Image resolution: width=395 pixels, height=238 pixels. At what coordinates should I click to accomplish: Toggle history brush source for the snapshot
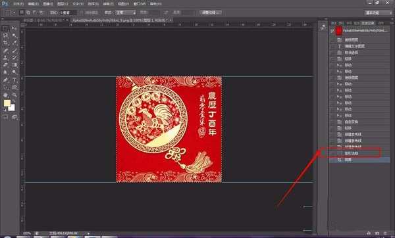coord(332,31)
